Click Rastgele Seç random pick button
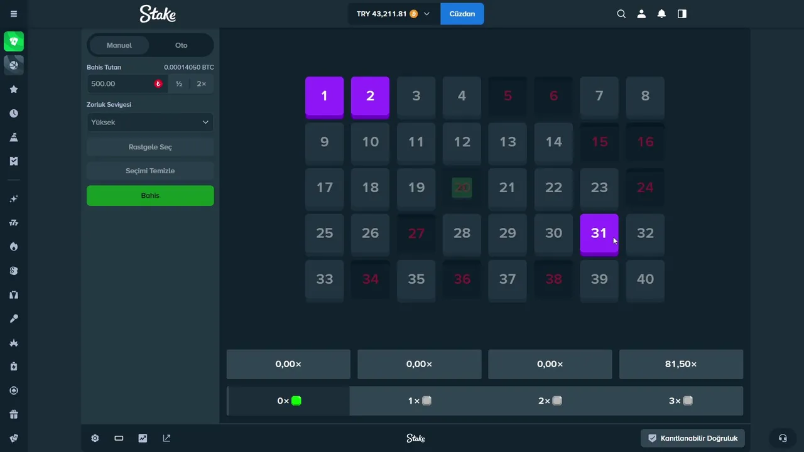Screen dimensions: 804x452 tap(150, 147)
